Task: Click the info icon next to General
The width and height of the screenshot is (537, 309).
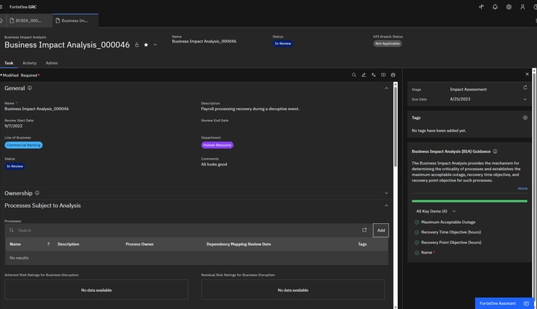Action: coord(30,88)
